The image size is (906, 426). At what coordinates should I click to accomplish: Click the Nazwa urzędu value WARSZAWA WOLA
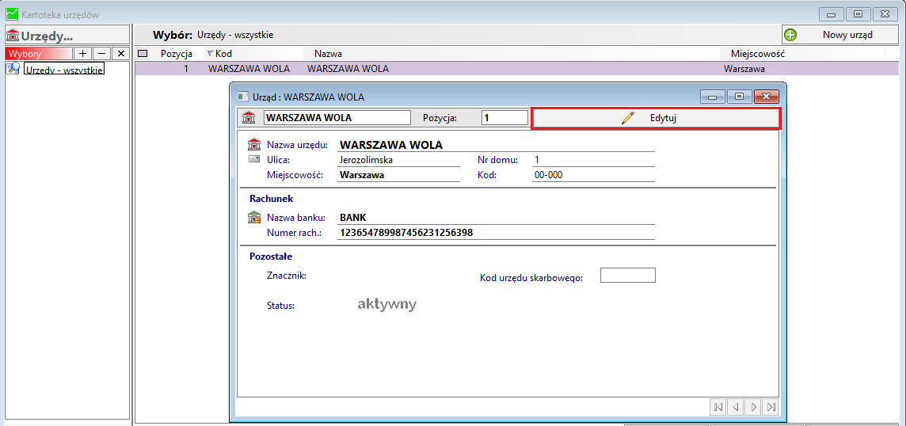(x=391, y=145)
